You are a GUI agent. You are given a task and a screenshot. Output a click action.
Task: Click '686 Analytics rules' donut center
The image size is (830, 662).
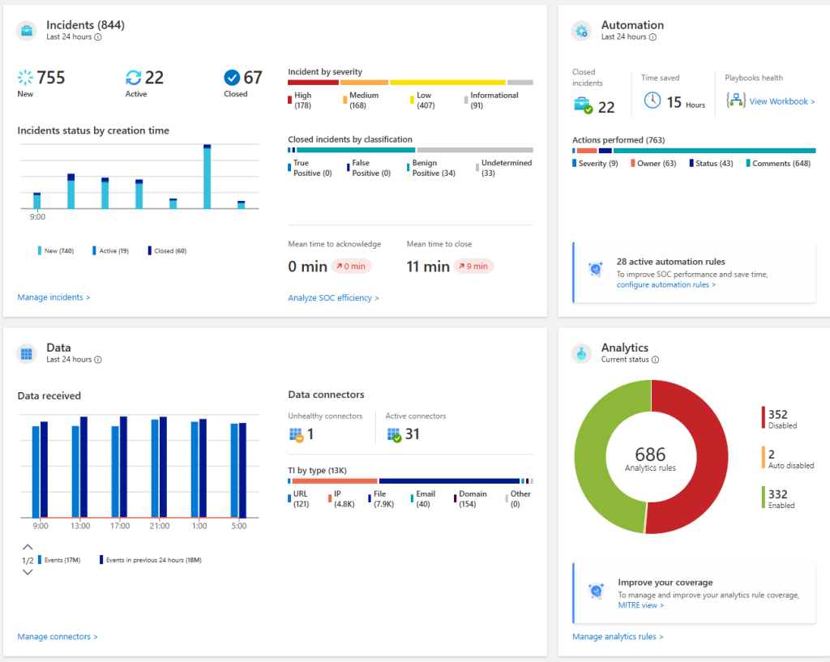pyautogui.click(x=651, y=459)
